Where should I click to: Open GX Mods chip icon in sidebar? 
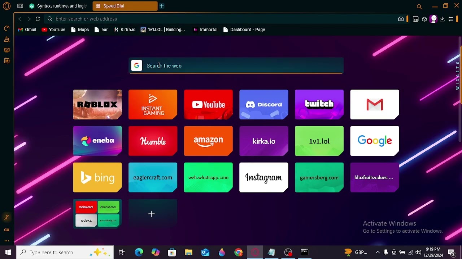click(x=7, y=61)
